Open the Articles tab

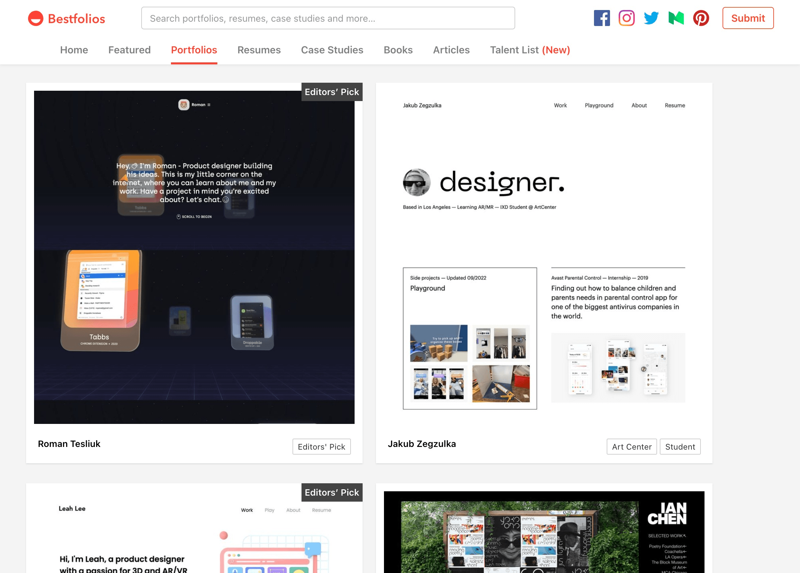(x=451, y=50)
